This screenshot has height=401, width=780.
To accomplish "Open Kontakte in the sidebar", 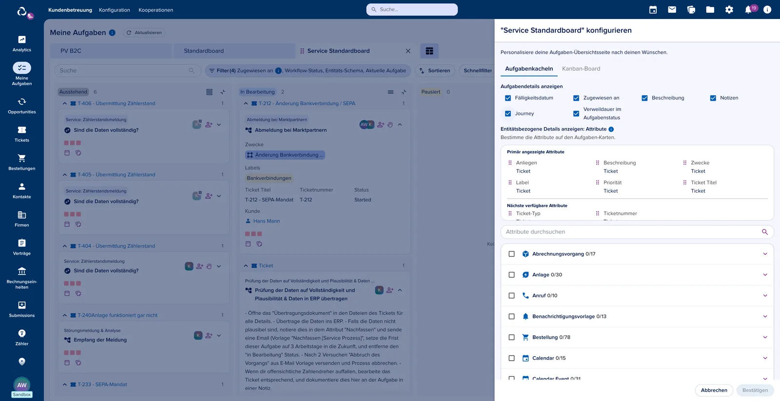I will (x=21, y=190).
